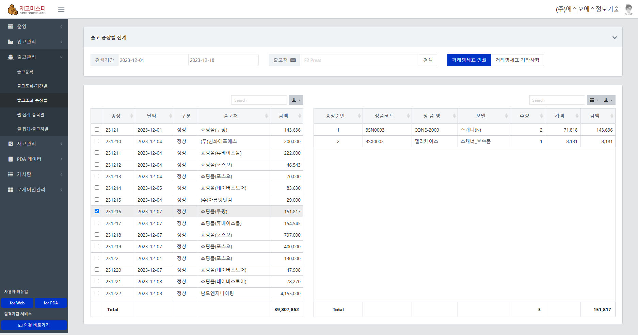Click the 연결 바로가기 remote support button
The image size is (638, 335).
click(34, 325)
